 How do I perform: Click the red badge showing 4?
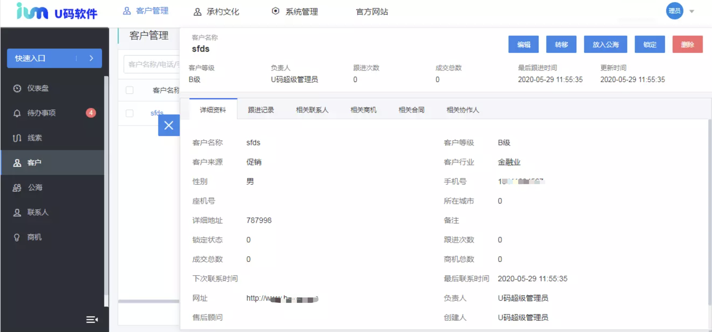[91, 113]
